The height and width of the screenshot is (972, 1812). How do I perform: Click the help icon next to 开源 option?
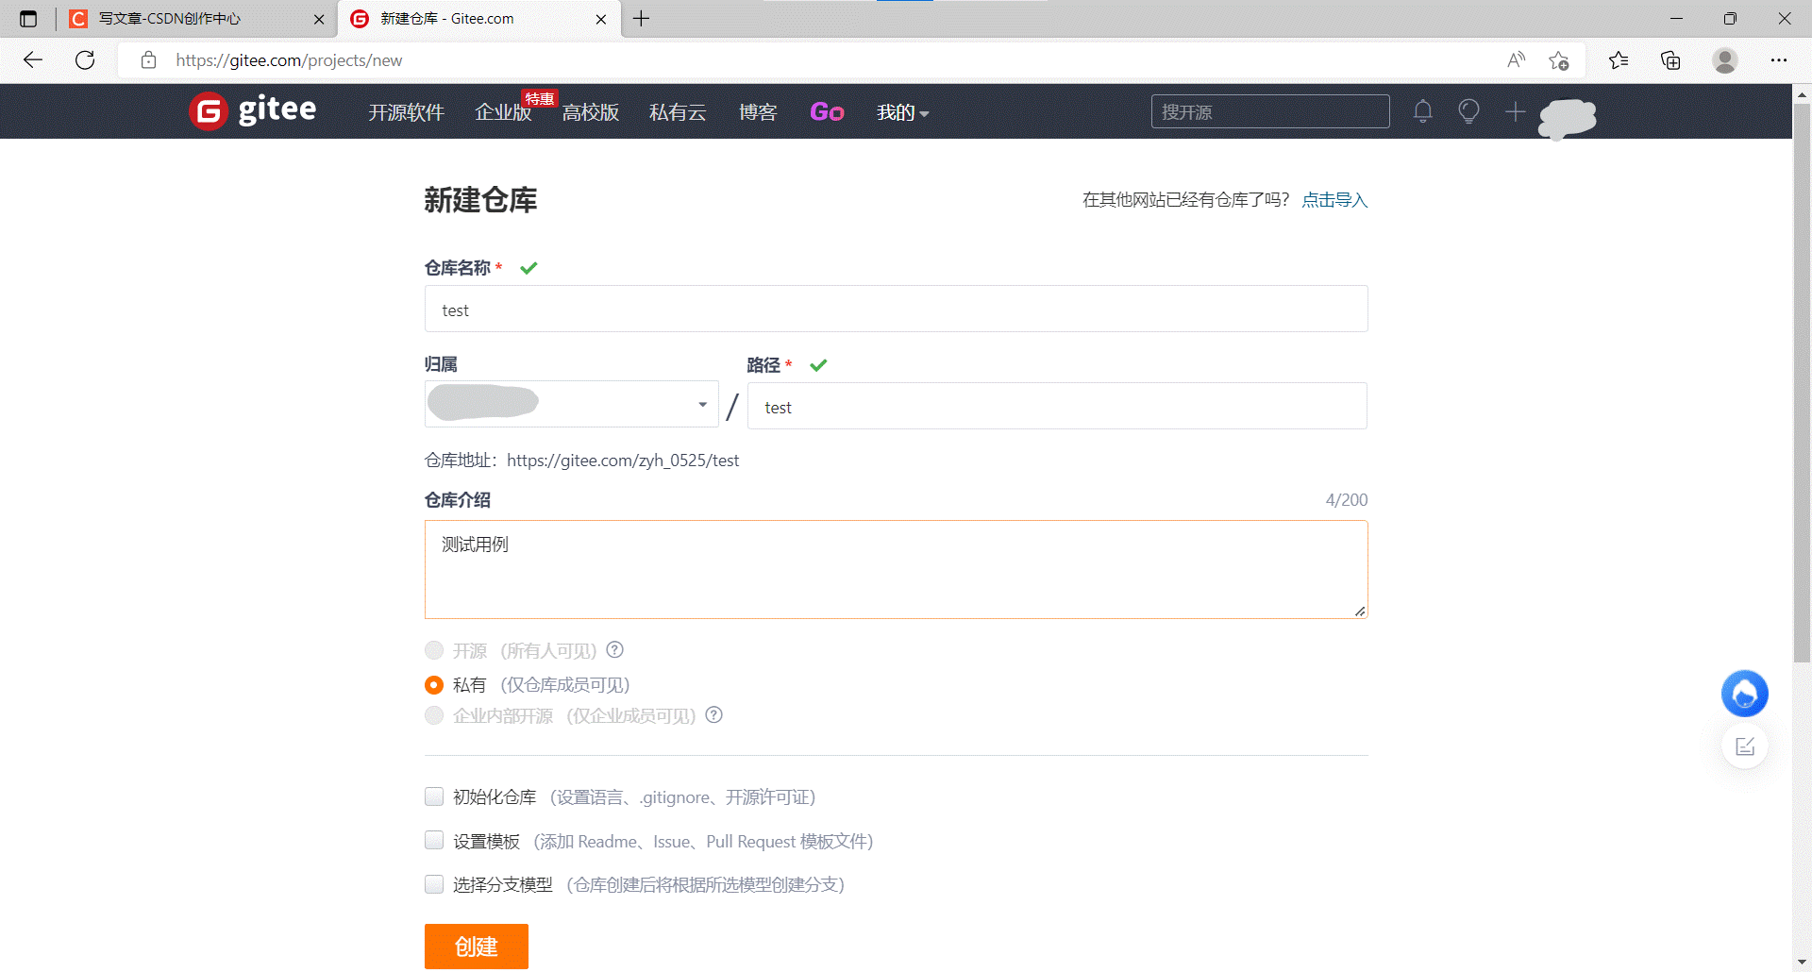(614, 650)
